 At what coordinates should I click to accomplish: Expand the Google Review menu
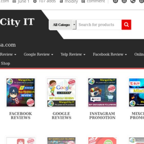(x=38, y=54)
